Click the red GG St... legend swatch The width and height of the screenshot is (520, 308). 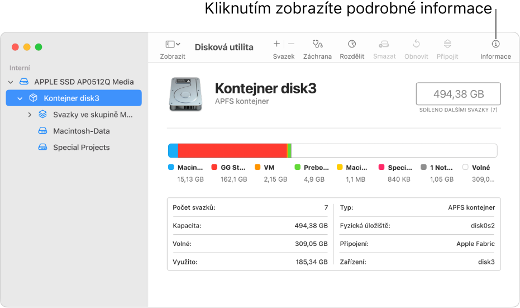point(214,167)
